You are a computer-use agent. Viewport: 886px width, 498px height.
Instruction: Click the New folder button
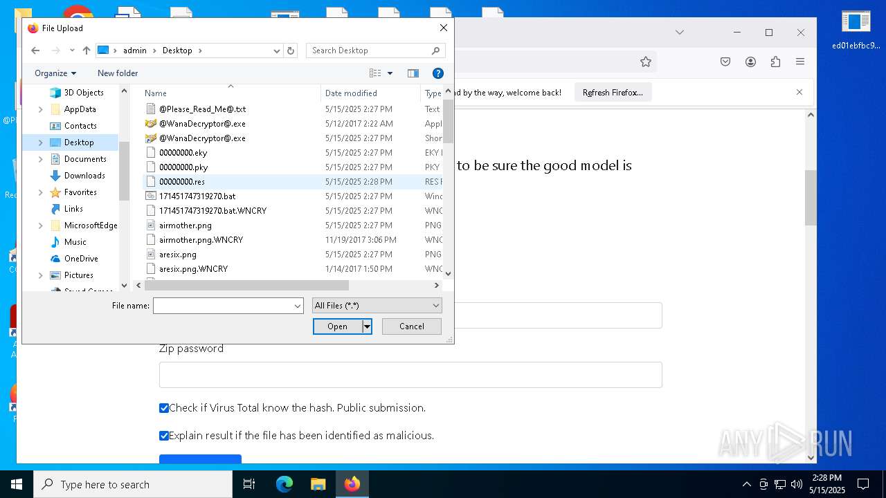[x=118, y=73]
